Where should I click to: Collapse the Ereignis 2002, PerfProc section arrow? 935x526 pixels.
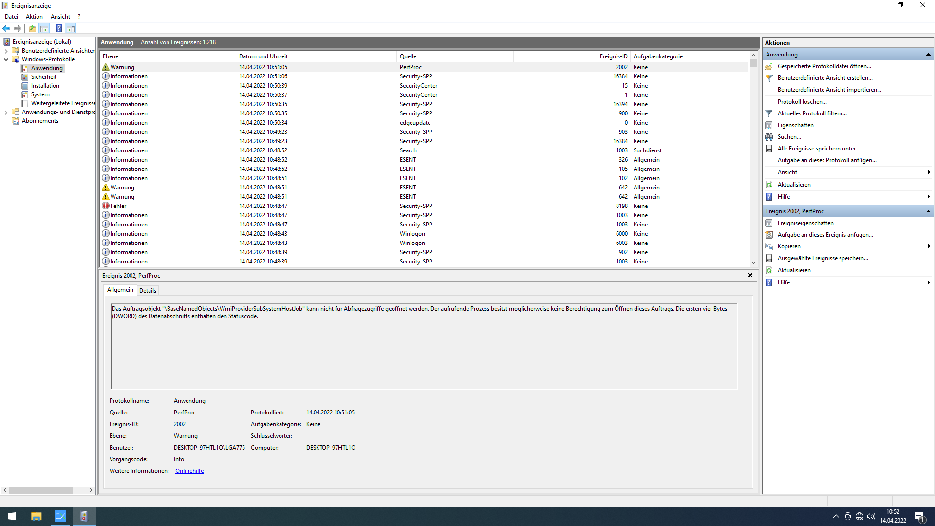929,211
